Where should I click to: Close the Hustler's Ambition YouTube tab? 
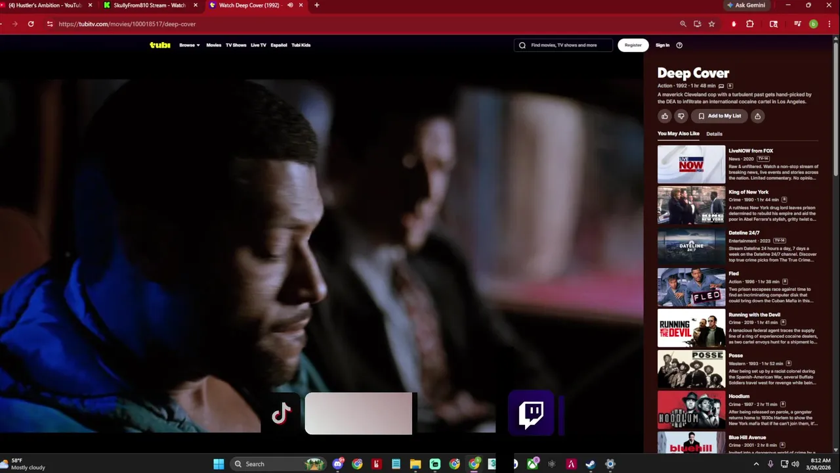coord(90,5)
